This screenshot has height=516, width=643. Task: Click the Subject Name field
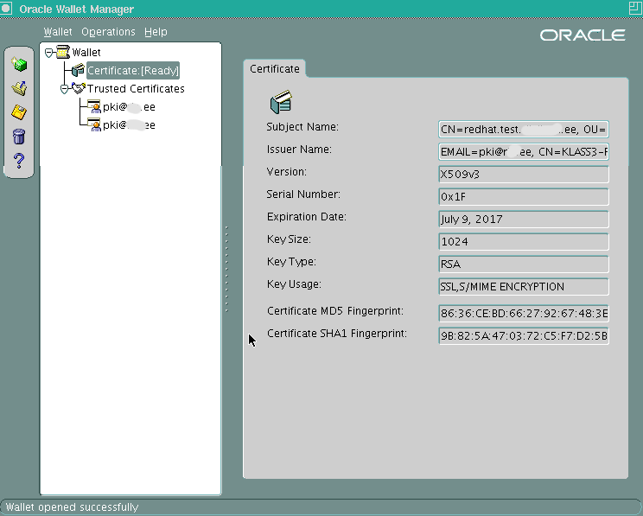523,130
